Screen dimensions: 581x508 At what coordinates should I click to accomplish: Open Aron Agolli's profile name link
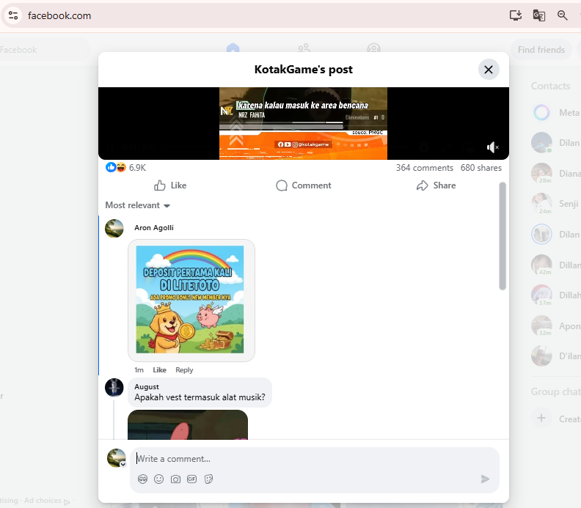154,228
